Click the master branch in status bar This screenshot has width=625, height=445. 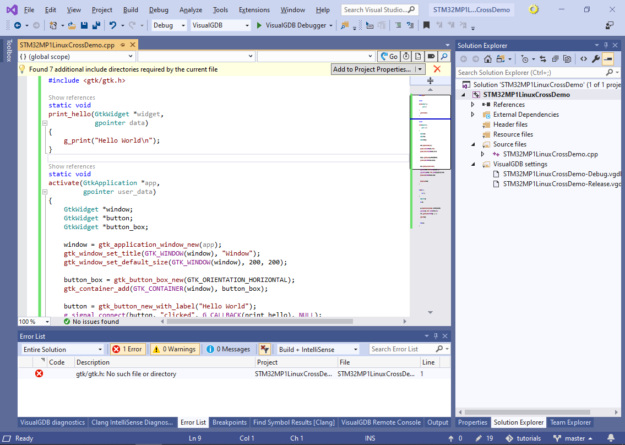click(573, 438)
